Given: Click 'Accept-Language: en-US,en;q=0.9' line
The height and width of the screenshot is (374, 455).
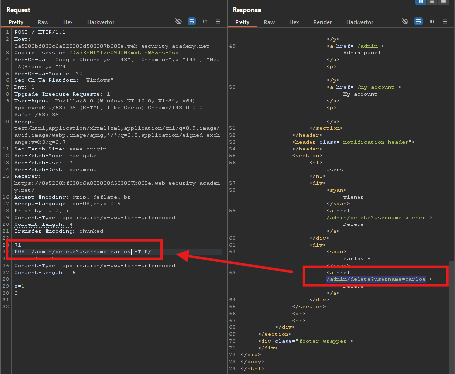Looking at the screenshot, I should [67, 204].
